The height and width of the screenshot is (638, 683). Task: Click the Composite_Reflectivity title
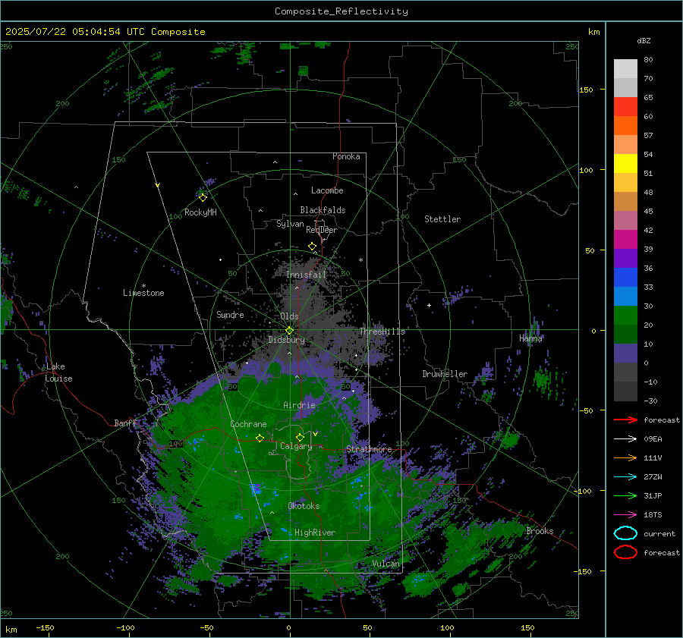(341, 11)
